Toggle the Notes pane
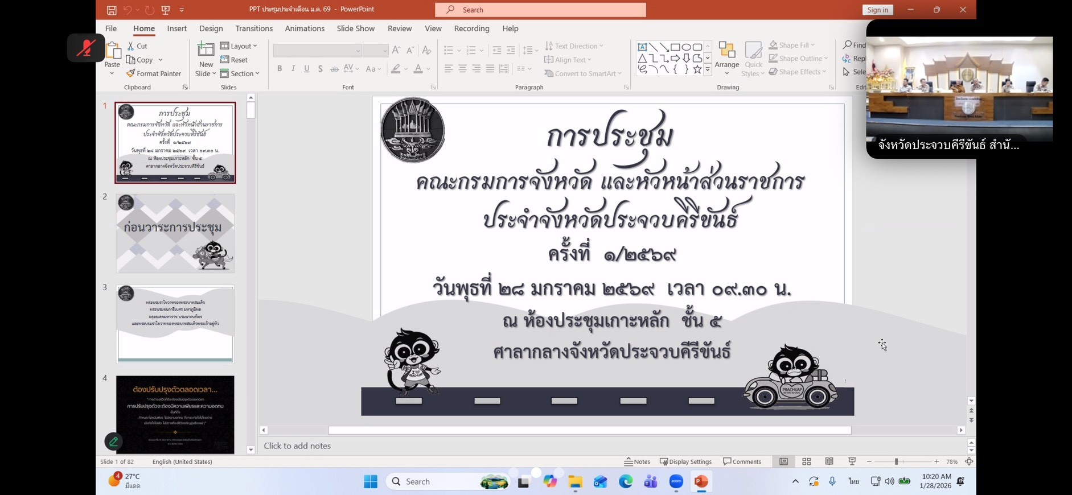The width and height of the screenshot is (1072, 495). 637,461
